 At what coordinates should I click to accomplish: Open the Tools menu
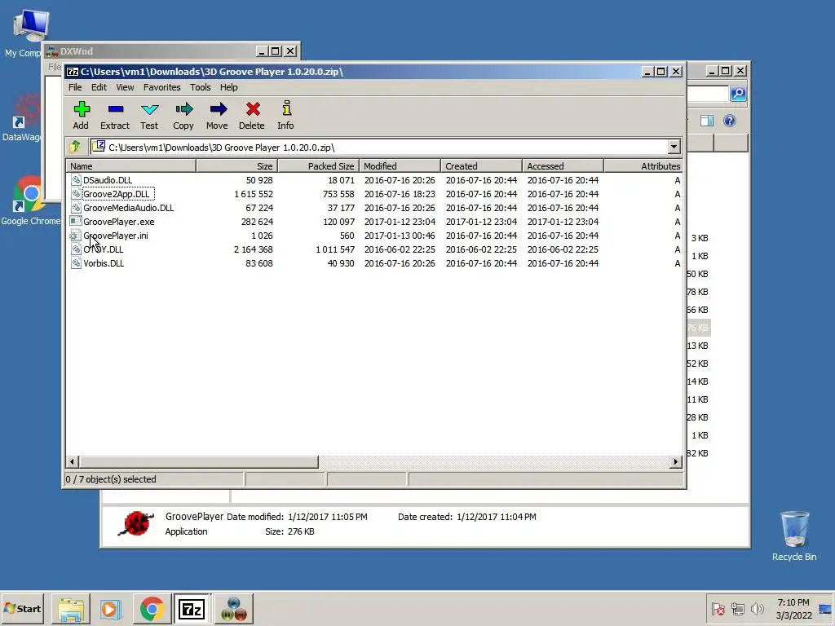(201, 87)
